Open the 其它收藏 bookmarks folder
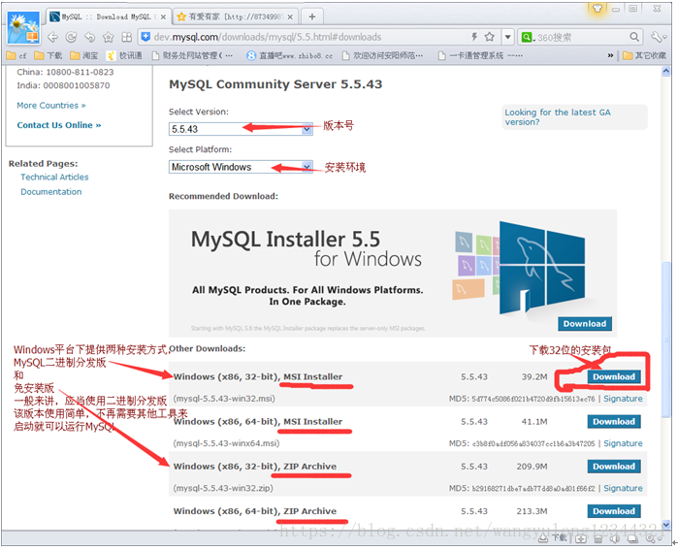The image size is (678, 550). pos(644,55)
